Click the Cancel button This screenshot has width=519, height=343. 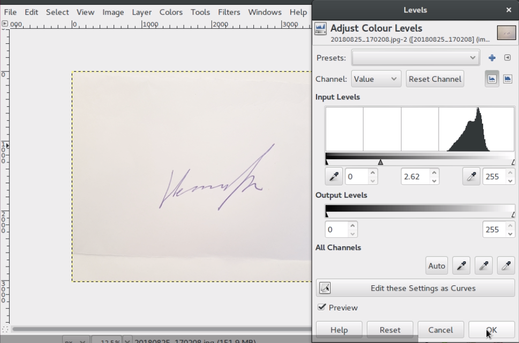441,330
